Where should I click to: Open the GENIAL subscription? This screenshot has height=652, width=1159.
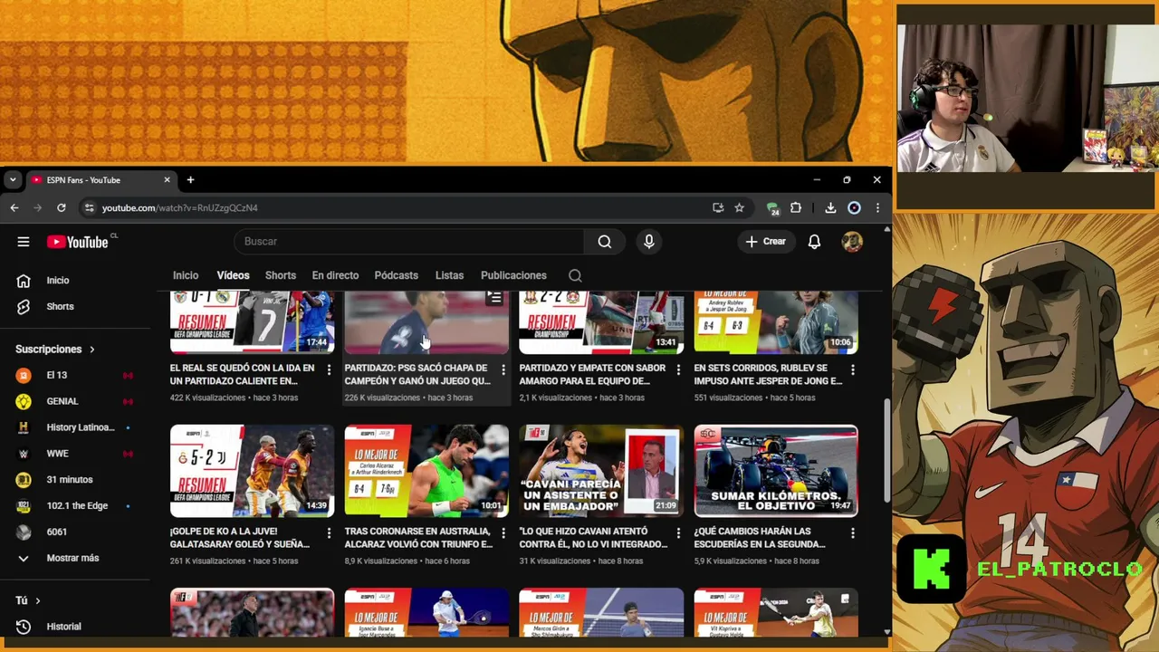[75, 401]
